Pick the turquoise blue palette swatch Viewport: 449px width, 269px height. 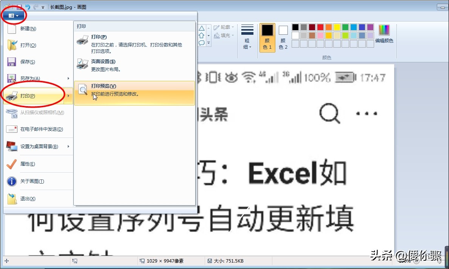(x=354, y=27)
